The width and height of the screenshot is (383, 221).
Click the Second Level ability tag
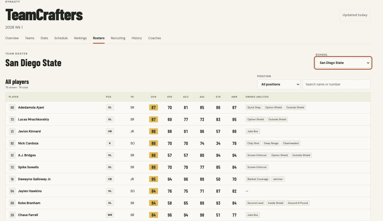256,203
